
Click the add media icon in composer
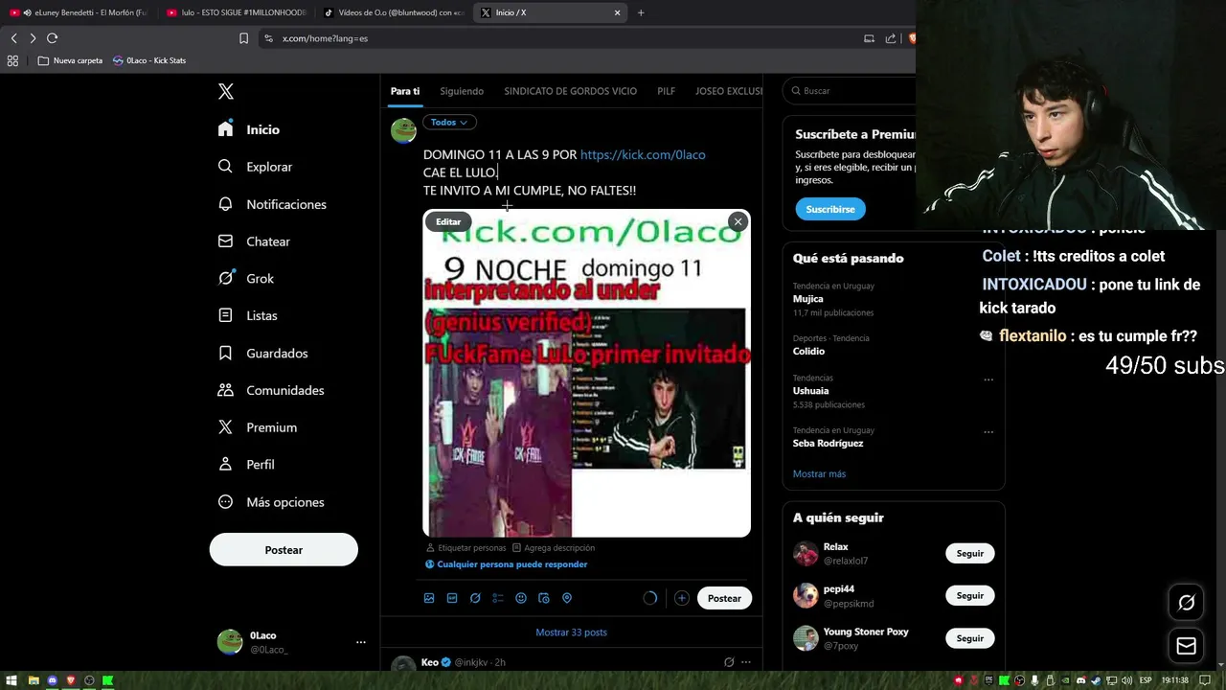429,598
